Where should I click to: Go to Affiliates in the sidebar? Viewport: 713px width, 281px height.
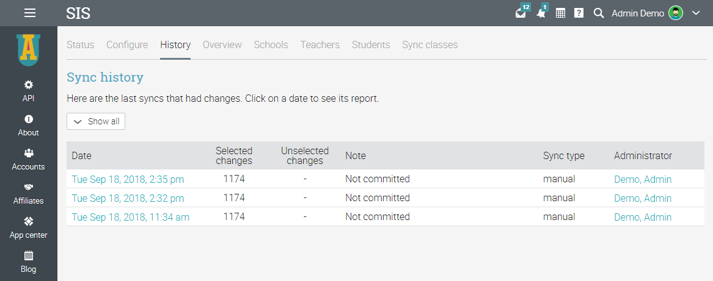coord(28,193)
